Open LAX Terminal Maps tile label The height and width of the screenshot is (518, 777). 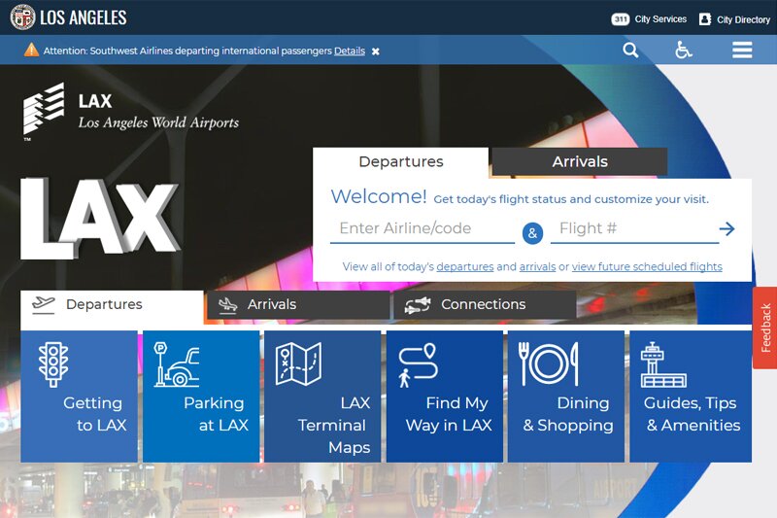click(334, 426)
